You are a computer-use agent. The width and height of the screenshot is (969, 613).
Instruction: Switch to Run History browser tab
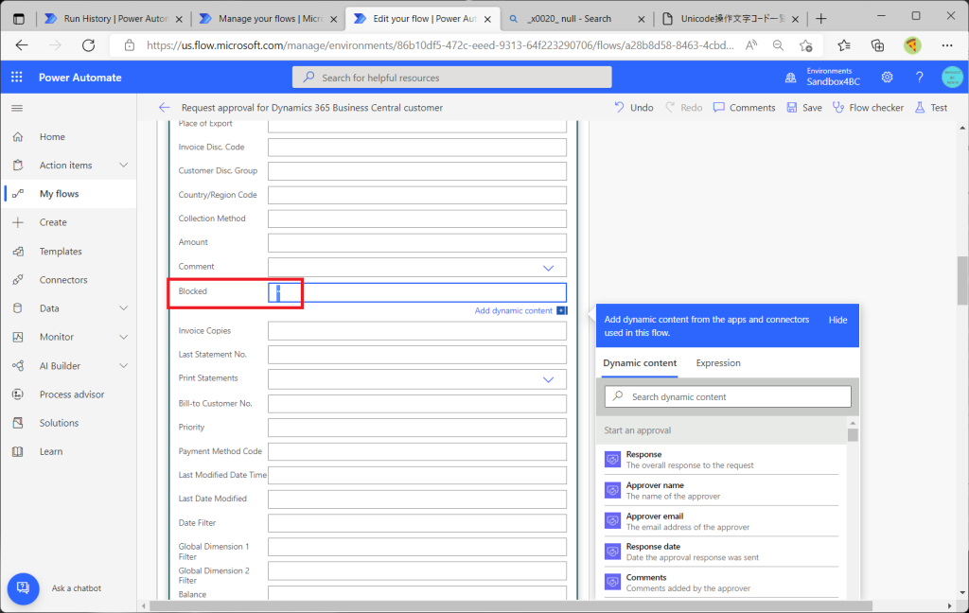point(114,19)
